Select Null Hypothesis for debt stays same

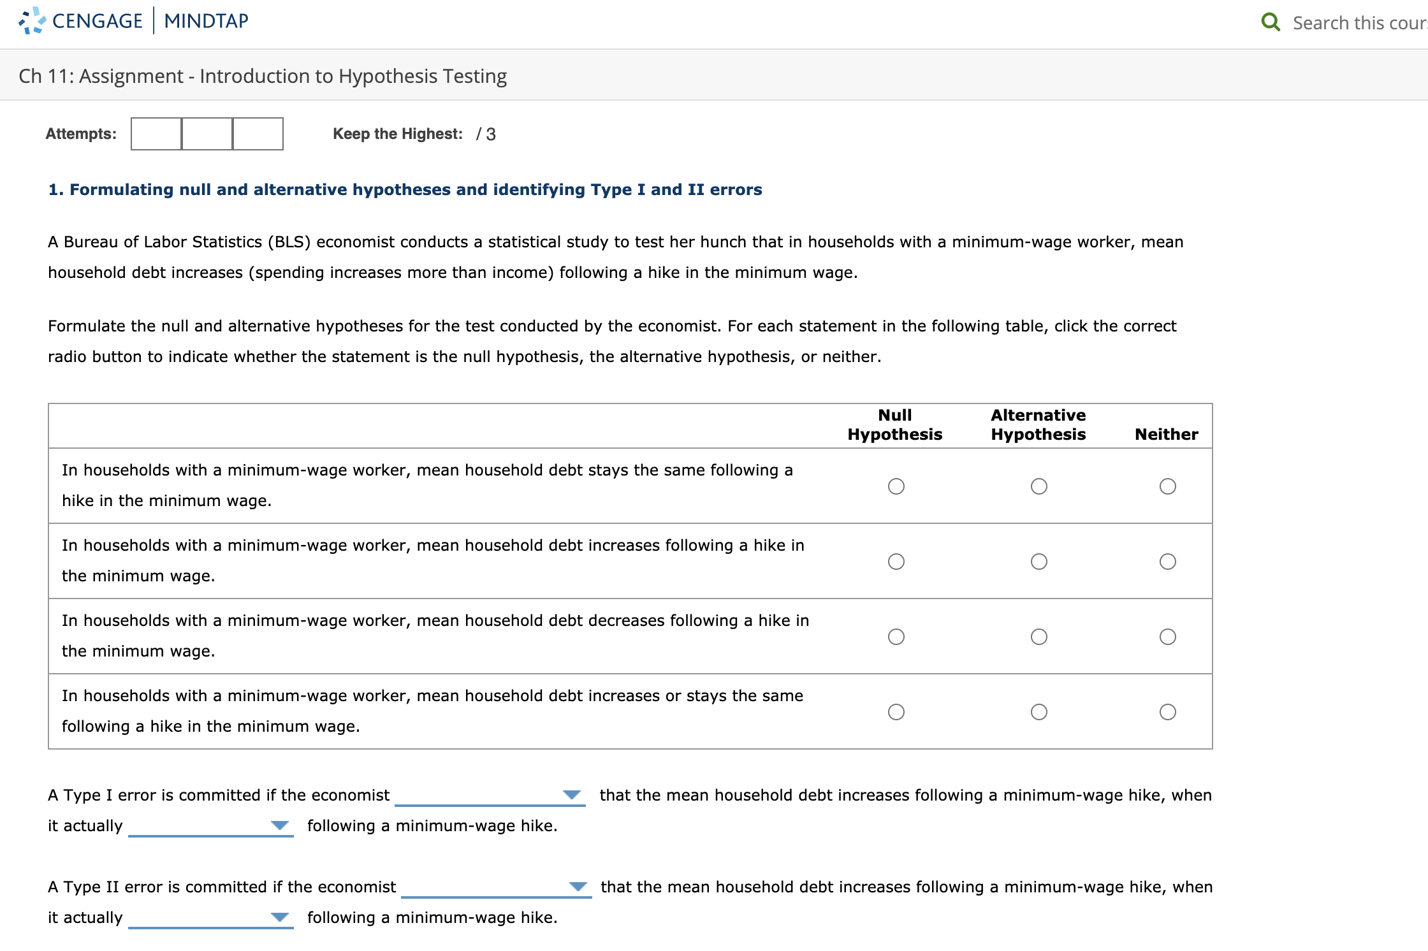pyautogui.click(x=896, y=486)
